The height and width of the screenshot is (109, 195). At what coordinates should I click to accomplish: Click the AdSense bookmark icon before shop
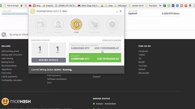tap(102, 6)
